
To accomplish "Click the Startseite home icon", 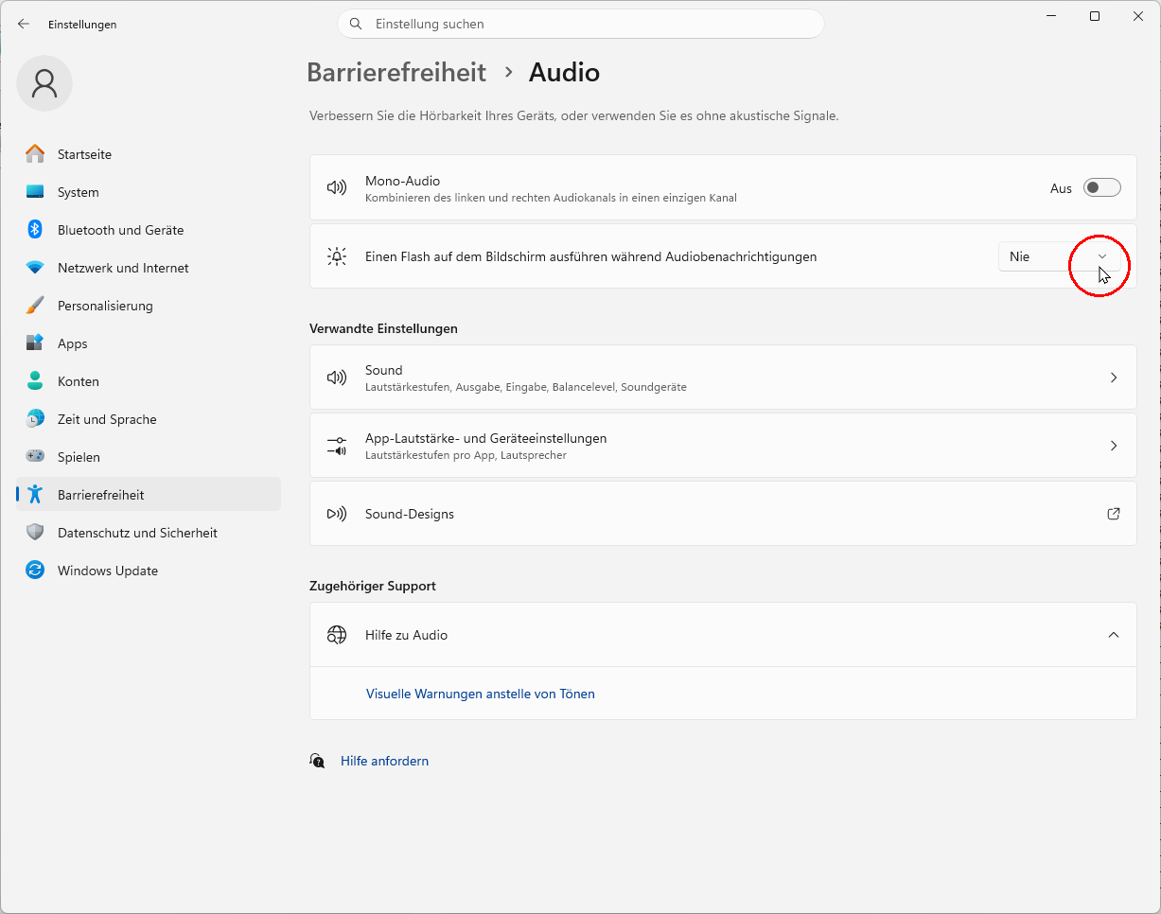I will 35,154.
